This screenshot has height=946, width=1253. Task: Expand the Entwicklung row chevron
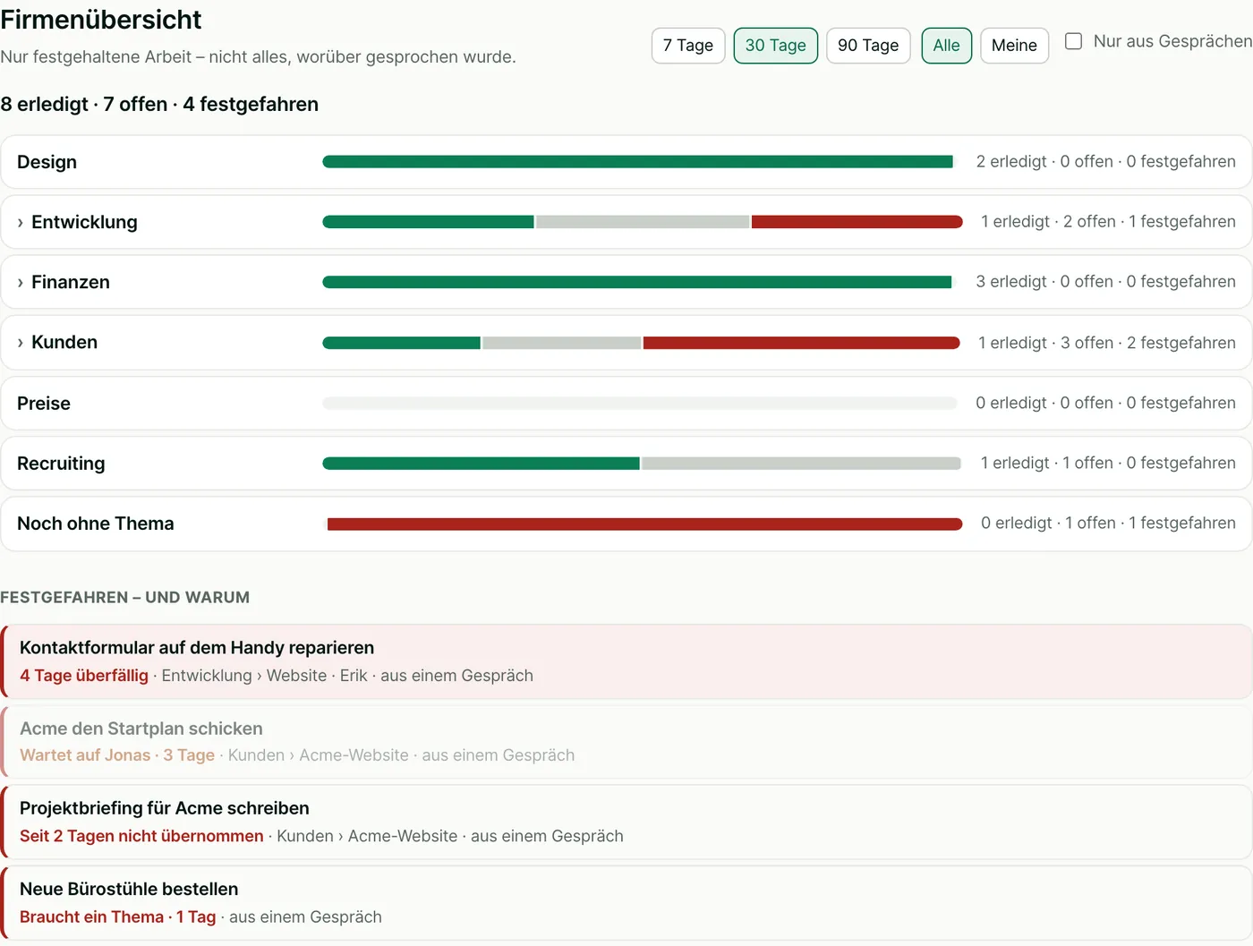coord(21,223)
